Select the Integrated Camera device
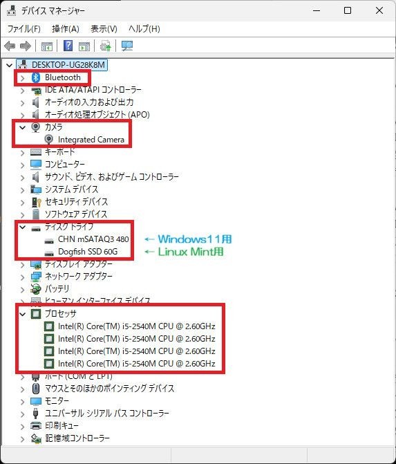This screenshot has height=464, width=396. [91, 140]
